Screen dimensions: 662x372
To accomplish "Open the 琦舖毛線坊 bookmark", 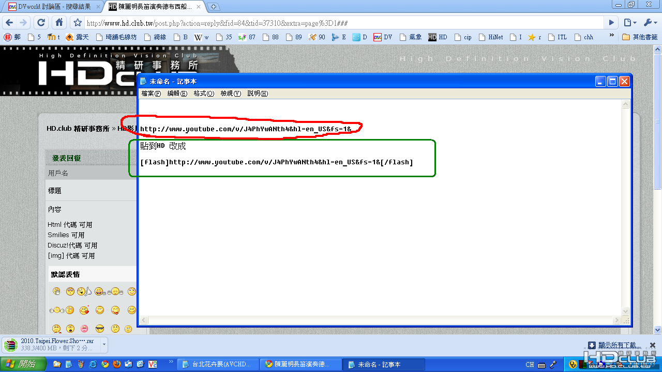I will click(x=116, y=37).
